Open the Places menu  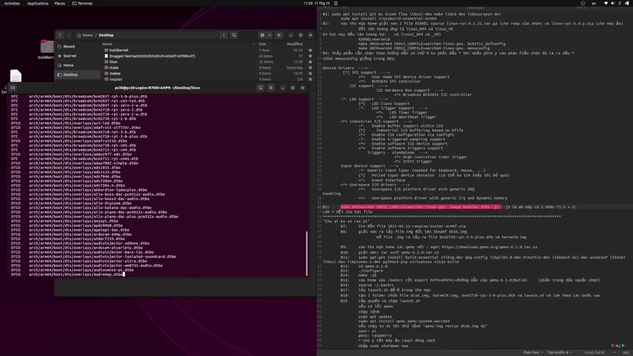pyautogui.click(x=59, y=3)
